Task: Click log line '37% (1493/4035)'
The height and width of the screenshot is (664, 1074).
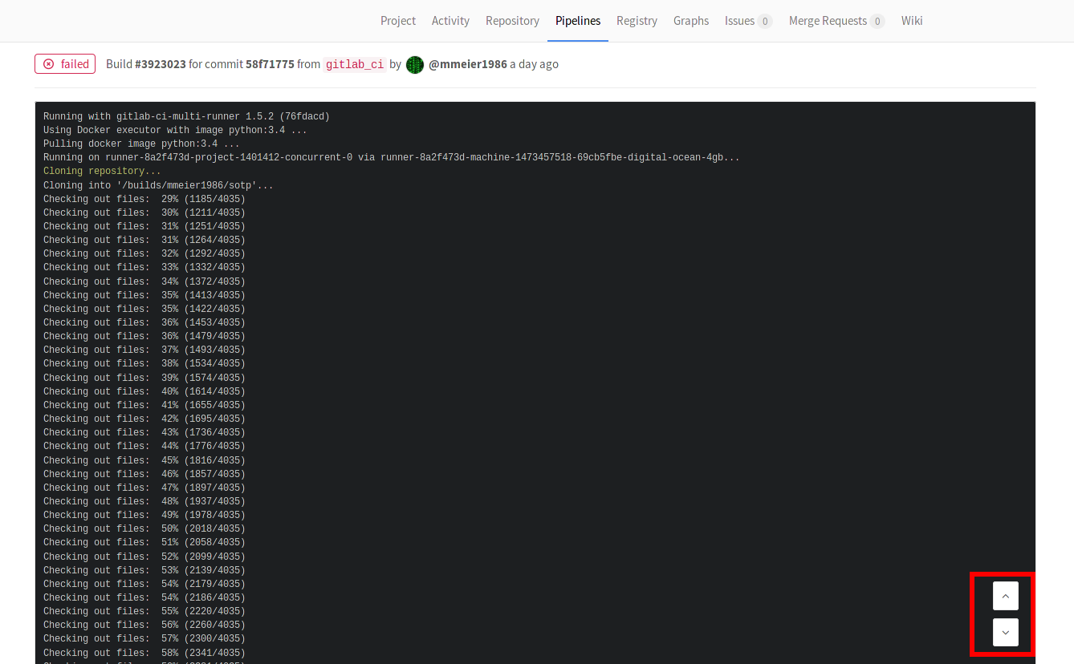Action: point(144,350)
